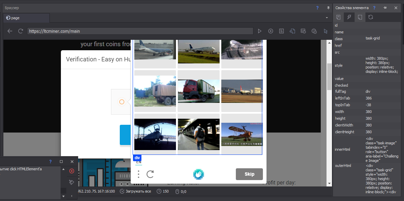
Task: Open the EN language selector in captcha
Action: pyautogui.click(x=139, y=162)
